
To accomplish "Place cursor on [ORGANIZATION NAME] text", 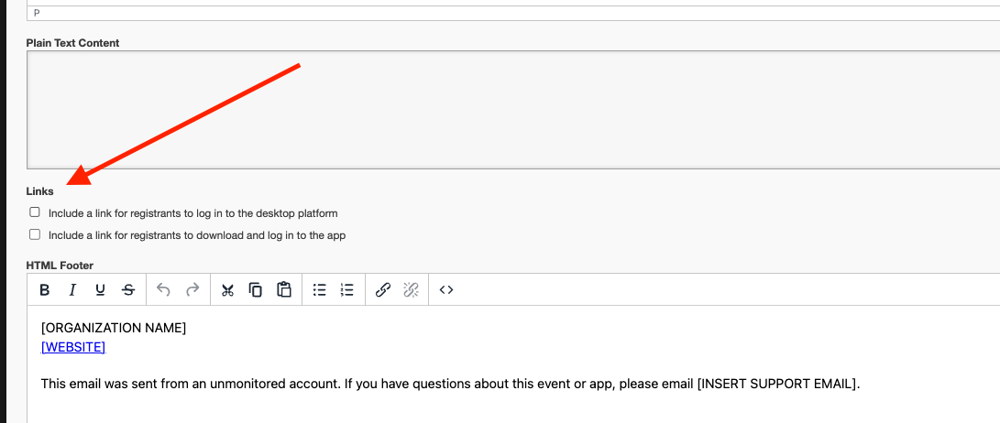I will click(x=114, y=328).
